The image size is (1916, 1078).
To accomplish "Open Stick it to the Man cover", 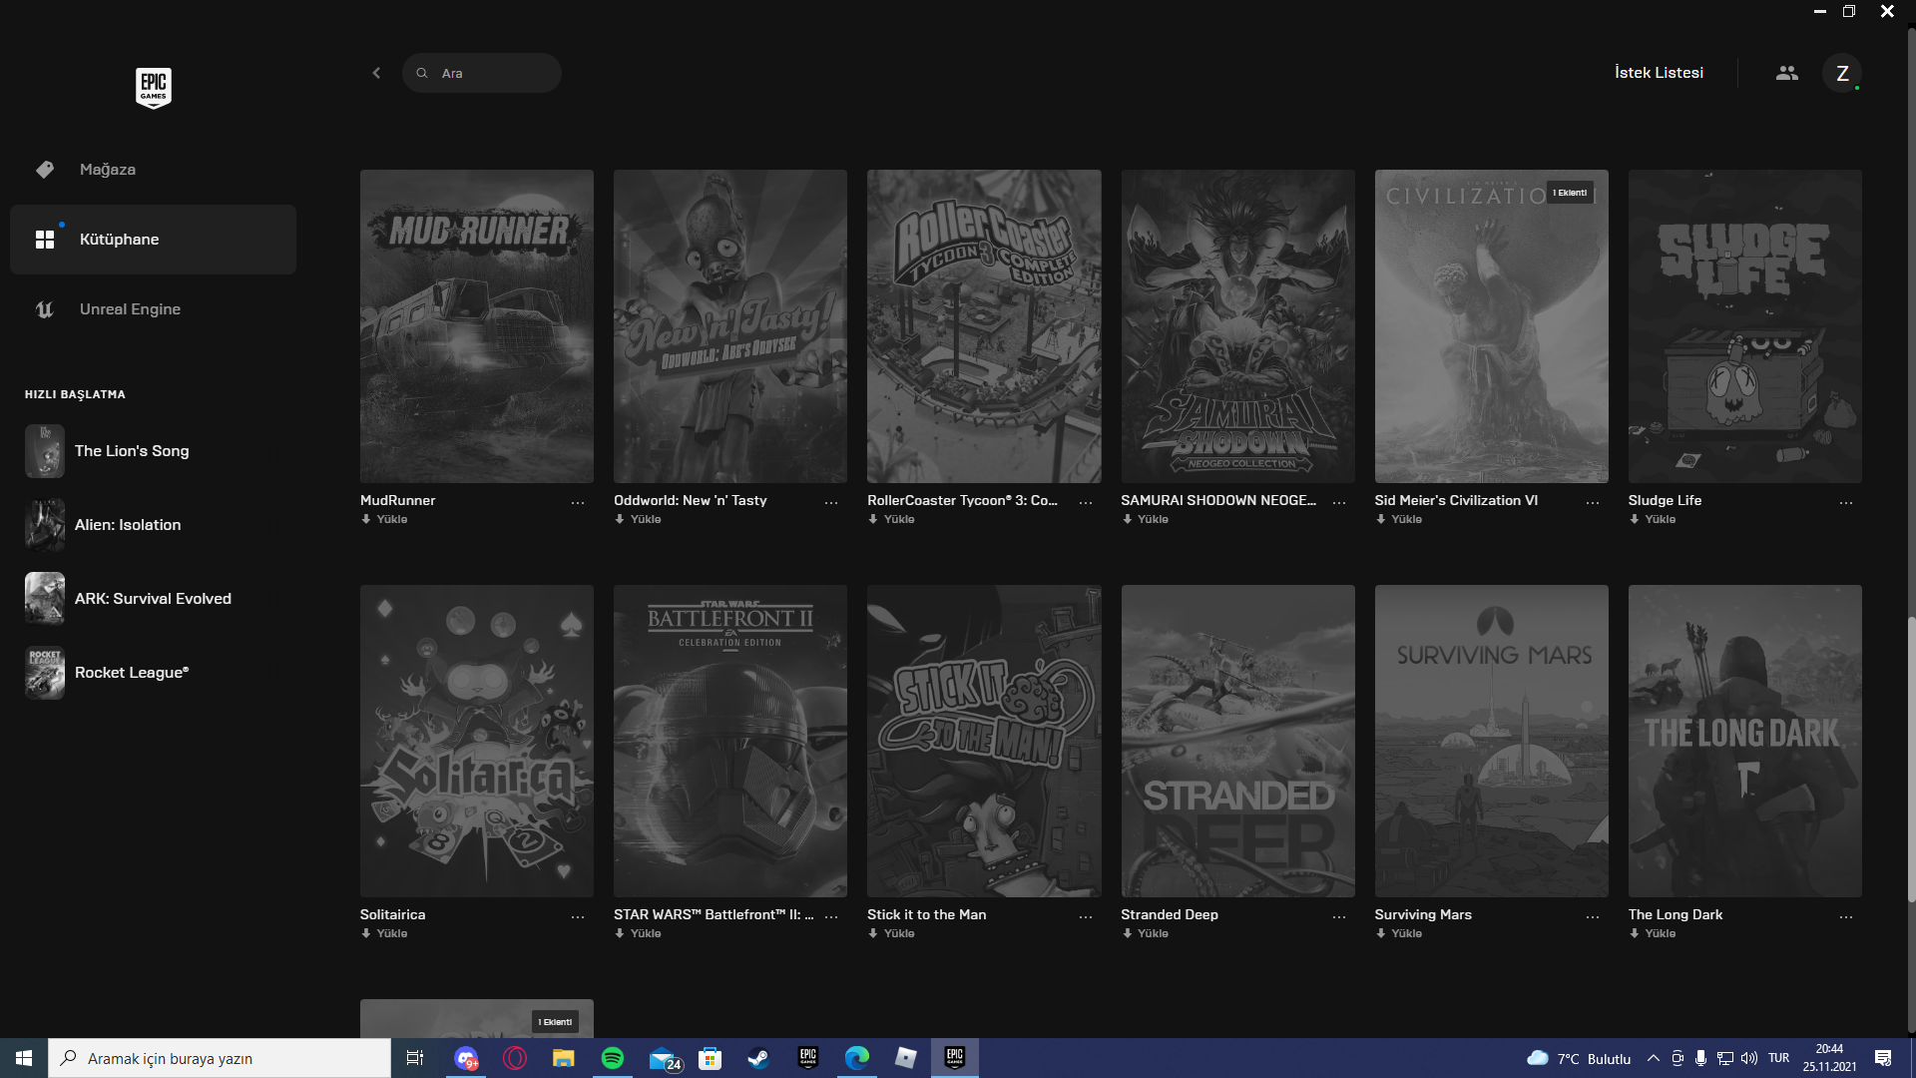I will coord(984,741).
